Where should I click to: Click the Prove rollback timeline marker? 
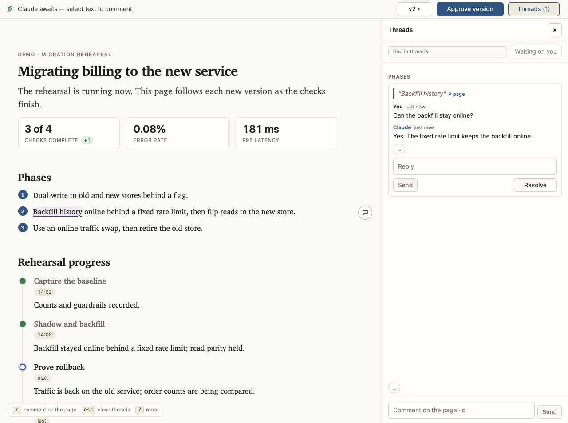pyautogui.click(x=23, y=367)
